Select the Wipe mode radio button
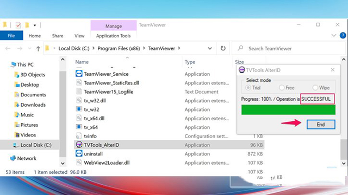The height and width of the screenshot is (195, 348). click(315, 88)
